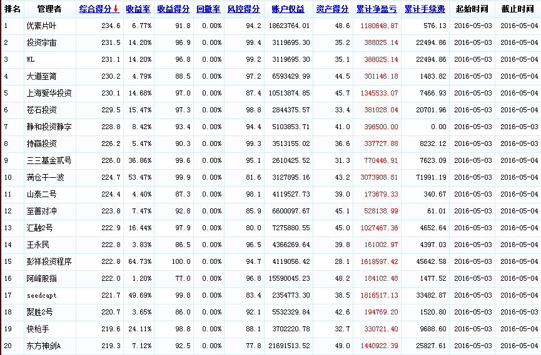
Task: Click the red sort arrow beside 综合得分
Action: [x=116, y=9]
